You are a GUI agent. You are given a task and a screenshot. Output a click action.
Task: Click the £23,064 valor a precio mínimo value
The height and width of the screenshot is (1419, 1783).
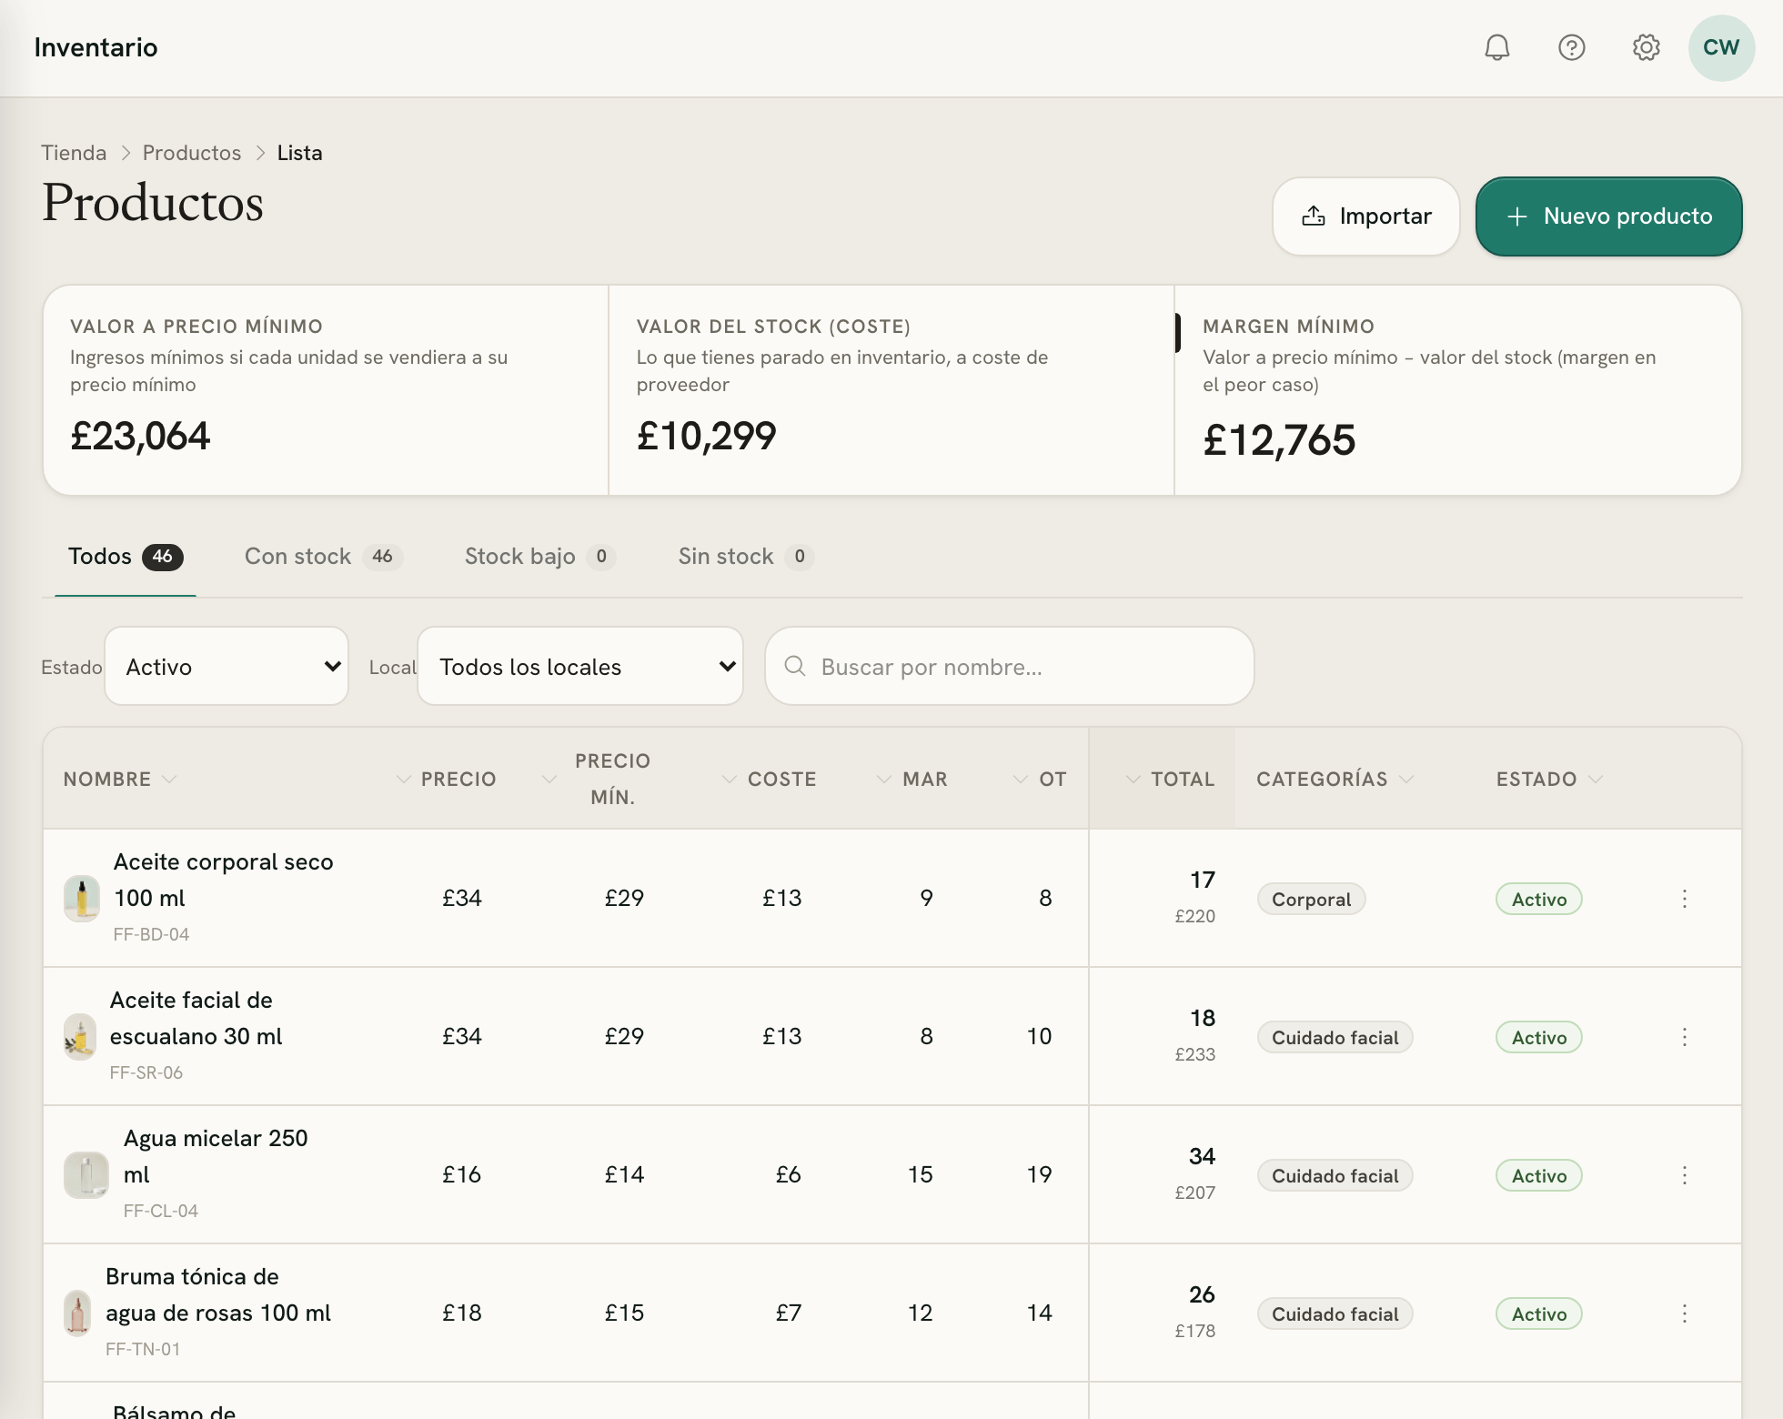pos(140,437)
